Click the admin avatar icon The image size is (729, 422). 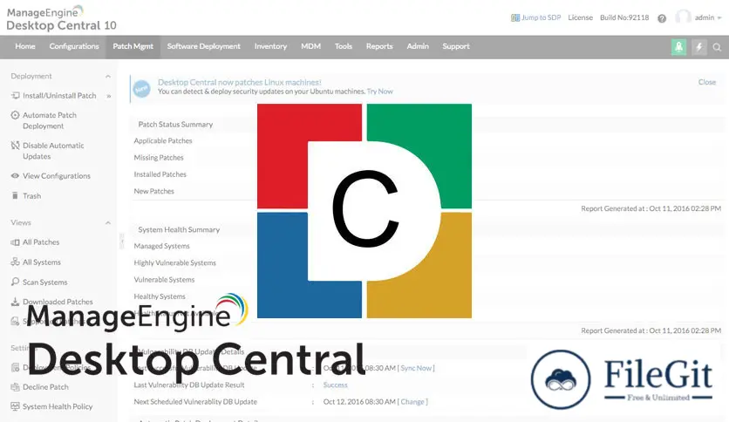click(x=683, y=17)
